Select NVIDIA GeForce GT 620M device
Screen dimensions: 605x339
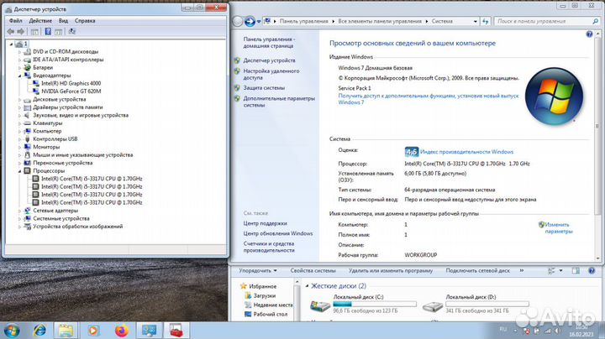[71, 91]
